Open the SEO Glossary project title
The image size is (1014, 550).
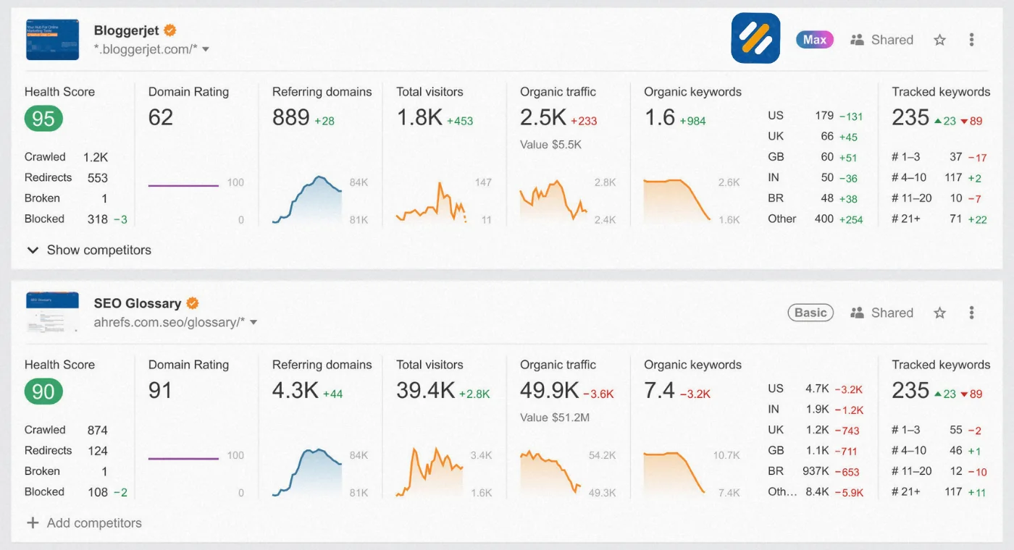[138, 303]
